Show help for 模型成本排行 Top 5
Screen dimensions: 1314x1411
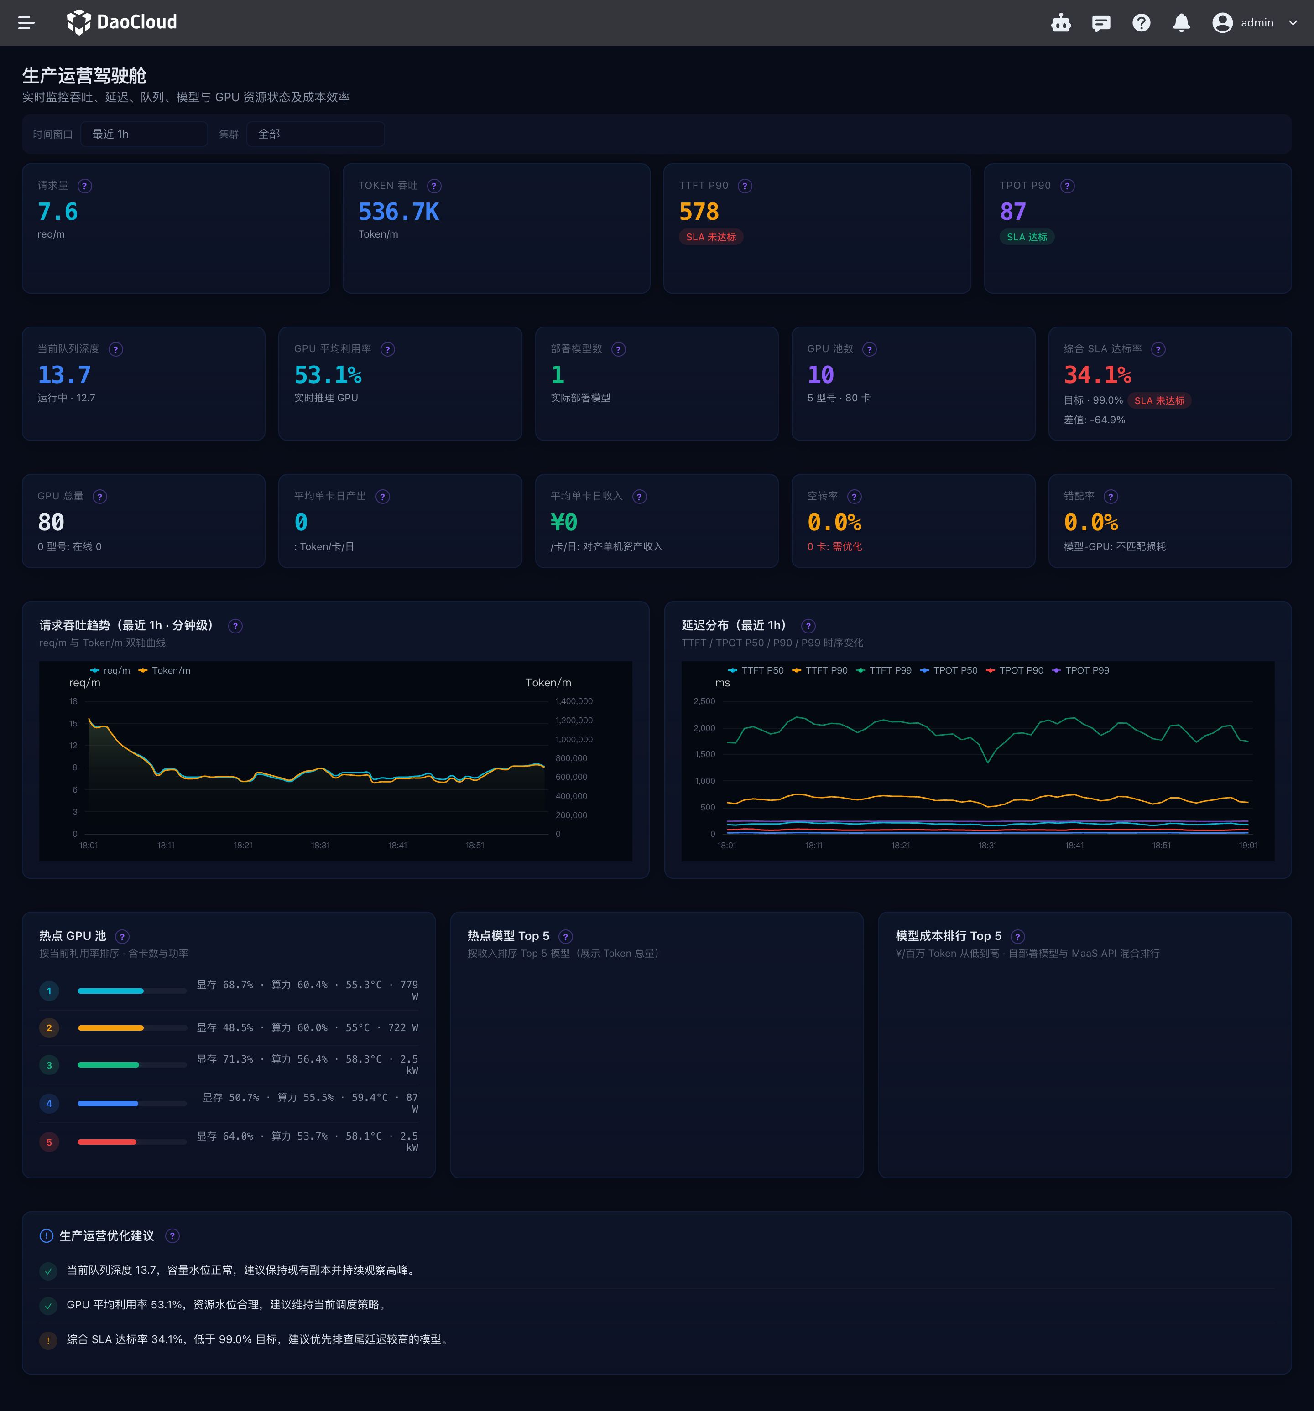[1018, 937]
